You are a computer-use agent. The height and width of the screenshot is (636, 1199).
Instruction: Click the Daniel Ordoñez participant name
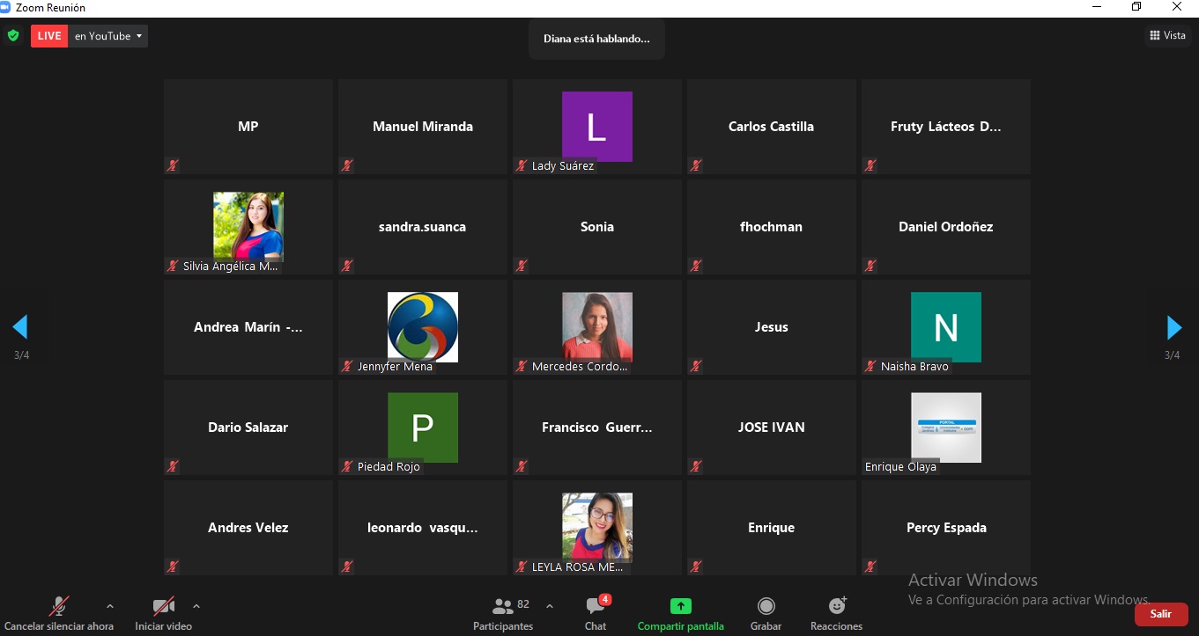(x=946, y=227)
